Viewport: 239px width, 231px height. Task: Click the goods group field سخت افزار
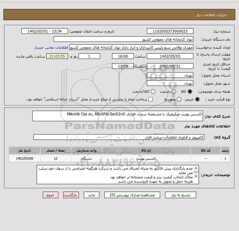pos(119,137)
